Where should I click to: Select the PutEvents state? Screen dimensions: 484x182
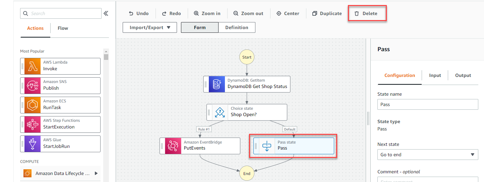click(200, 146)
